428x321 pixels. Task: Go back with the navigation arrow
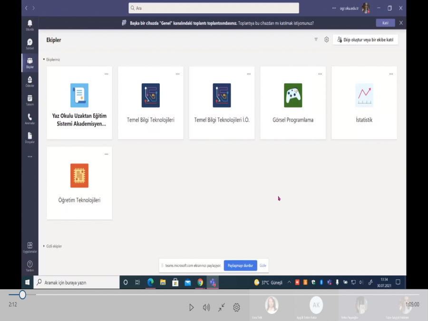pyautogui.click(x=26, y=8)
